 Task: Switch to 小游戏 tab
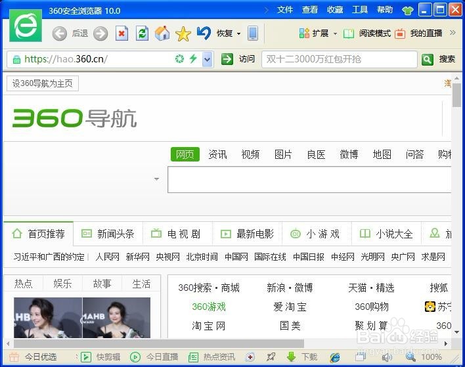[x=317, y=234]
